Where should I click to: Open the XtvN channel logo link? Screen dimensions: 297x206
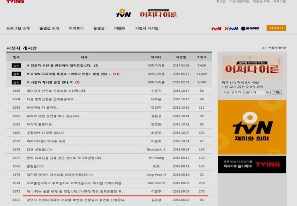click(x=231, y=29)
